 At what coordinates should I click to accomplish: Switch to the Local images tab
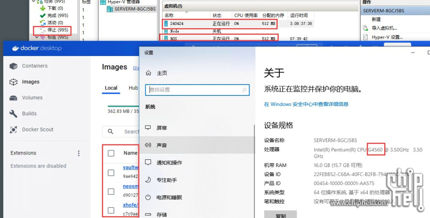111,88
